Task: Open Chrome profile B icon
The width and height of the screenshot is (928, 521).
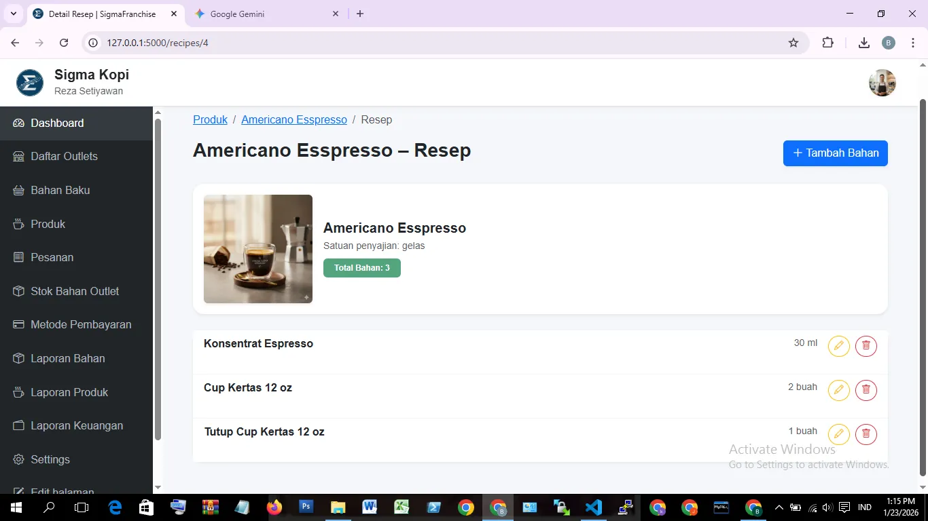Action: [x=889, y=43]
